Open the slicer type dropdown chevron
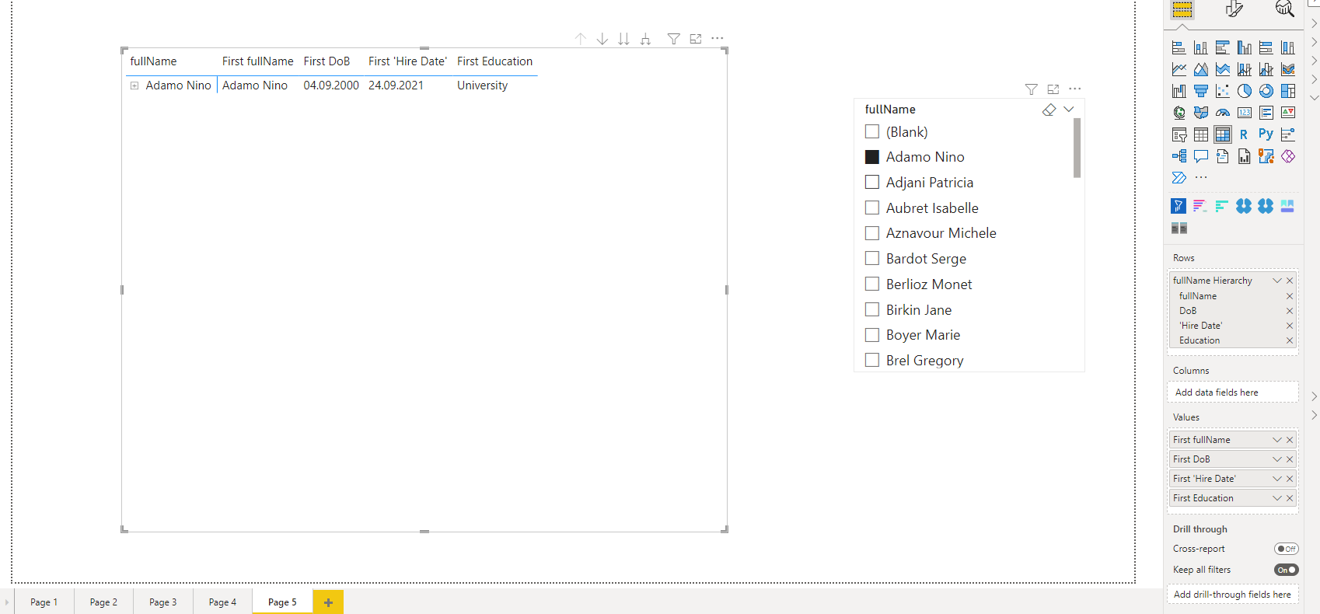 pyautogui.click(x=1069, y=110)
